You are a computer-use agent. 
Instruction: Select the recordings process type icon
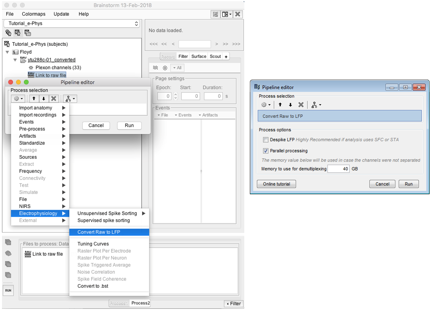8,242
